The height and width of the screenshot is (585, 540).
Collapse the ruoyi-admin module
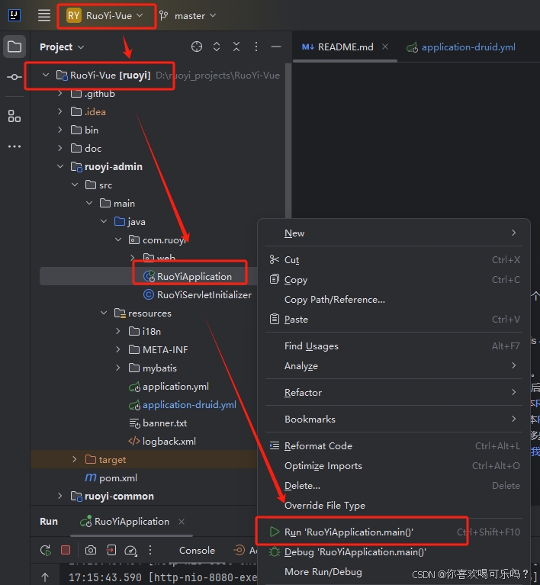coord(60,166)
